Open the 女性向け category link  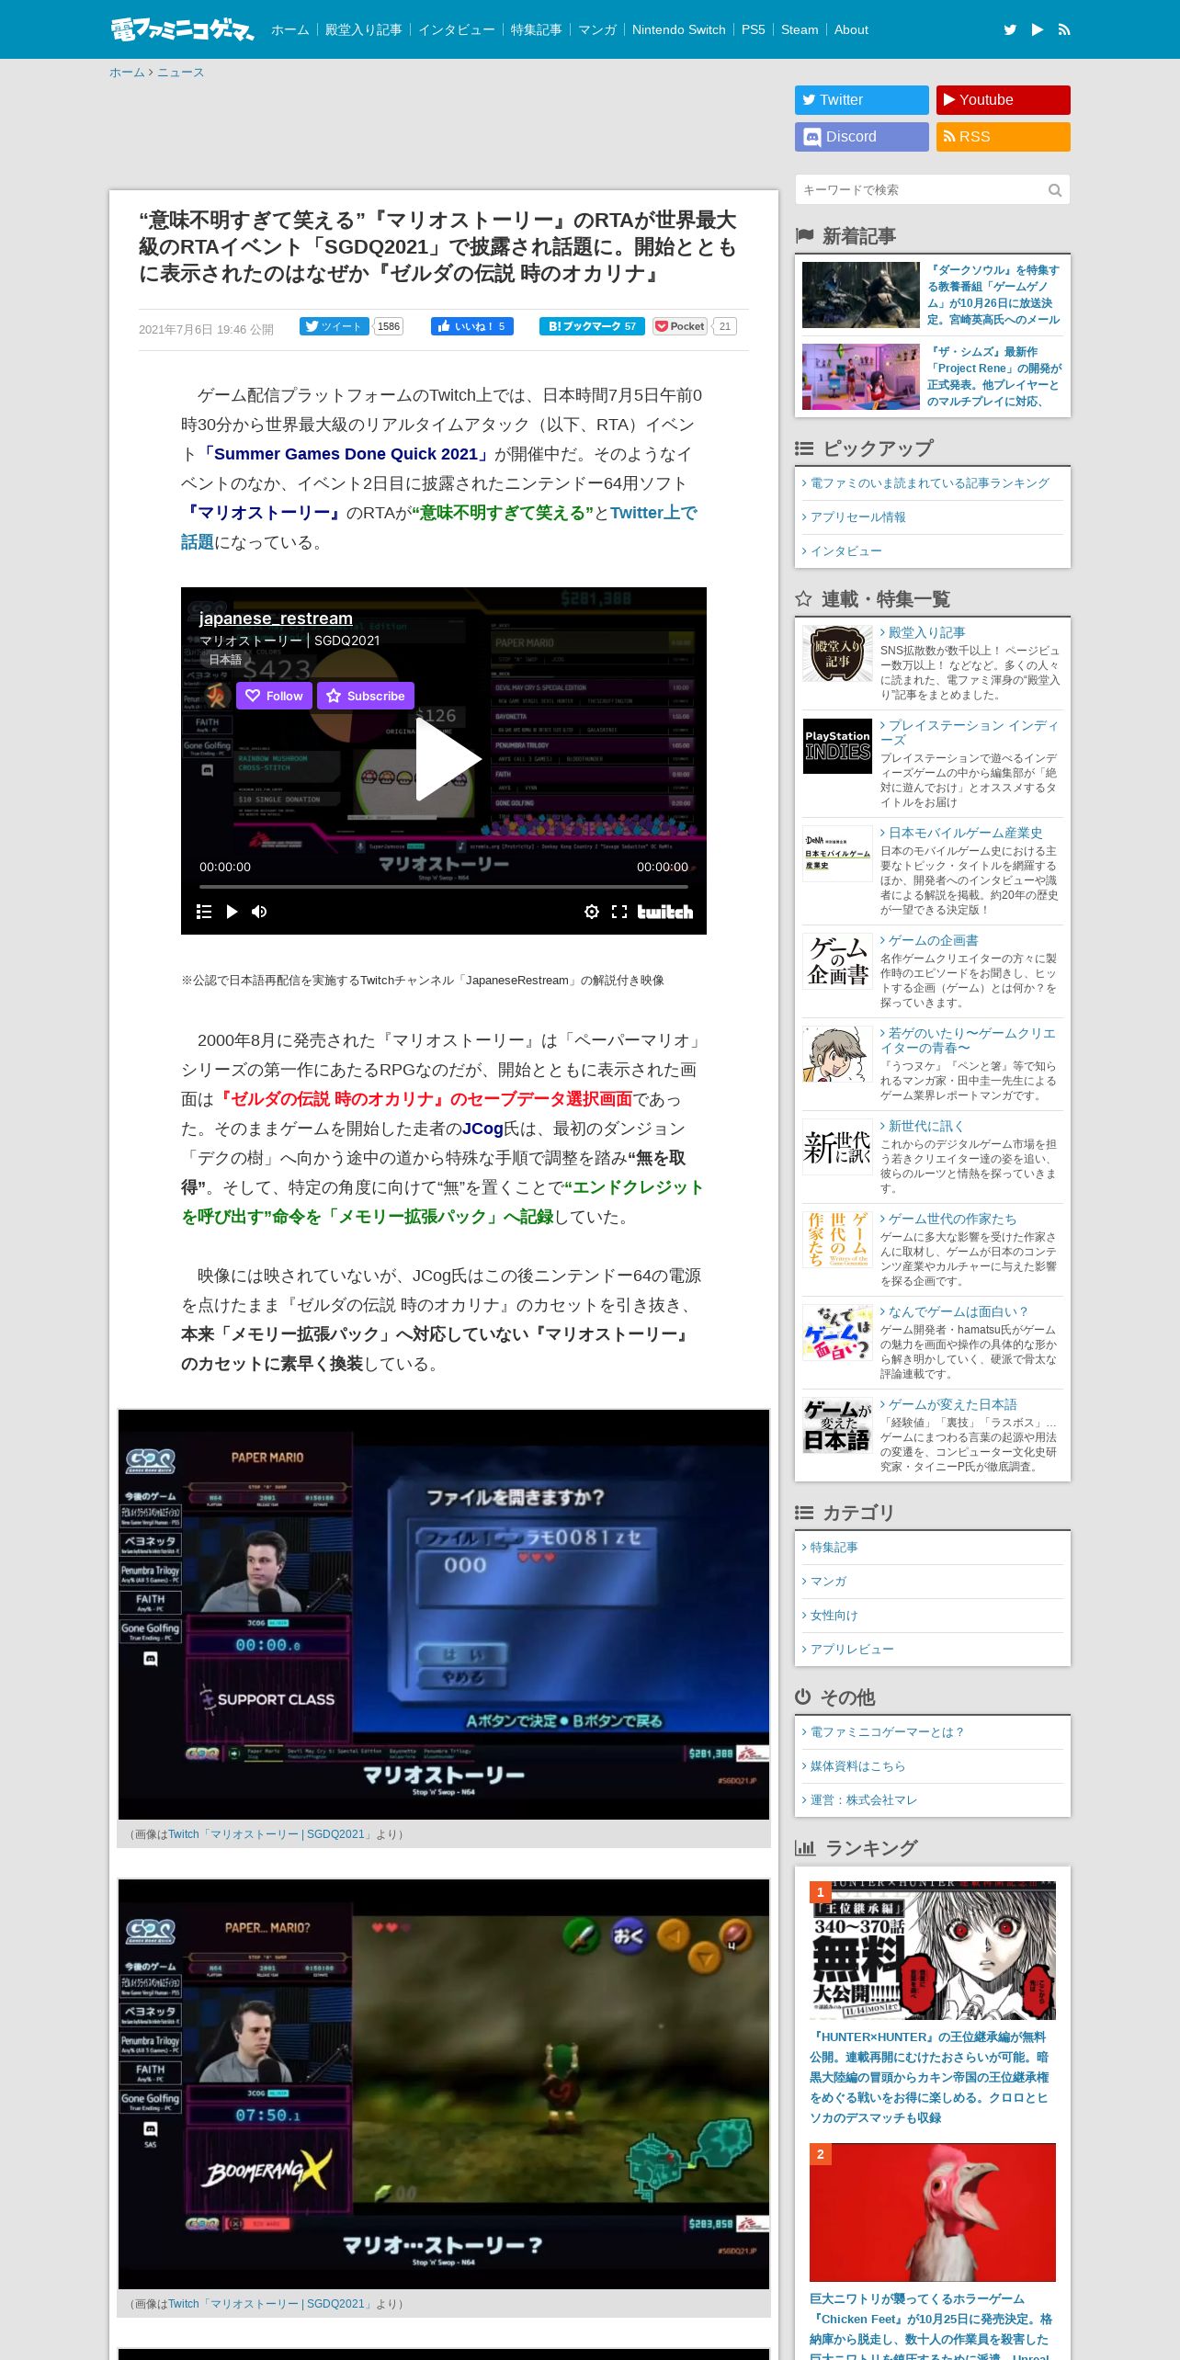[x=834, y=1616]
